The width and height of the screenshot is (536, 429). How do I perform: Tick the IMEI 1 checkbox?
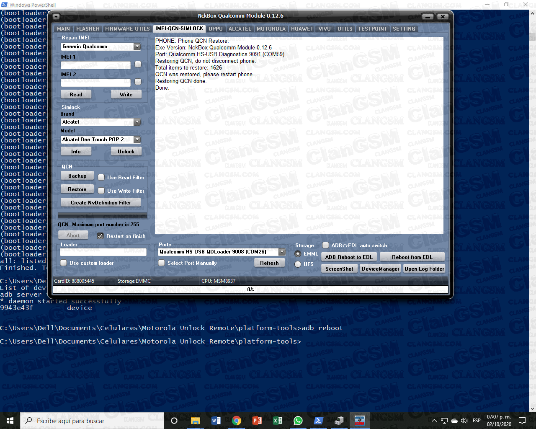138,64
